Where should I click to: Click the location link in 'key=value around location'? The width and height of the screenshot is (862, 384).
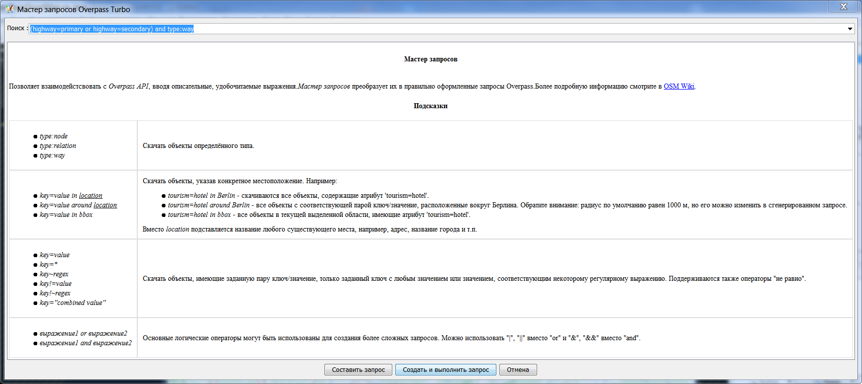coord(105,205)
